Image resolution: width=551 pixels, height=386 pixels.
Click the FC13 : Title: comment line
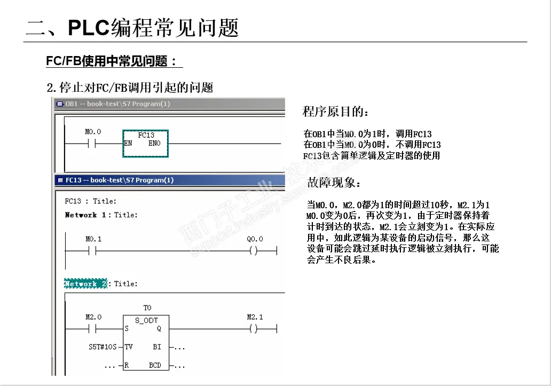pos(90,201)
